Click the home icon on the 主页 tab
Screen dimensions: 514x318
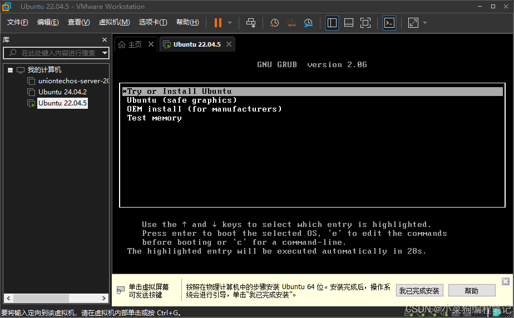click(122, 44)
